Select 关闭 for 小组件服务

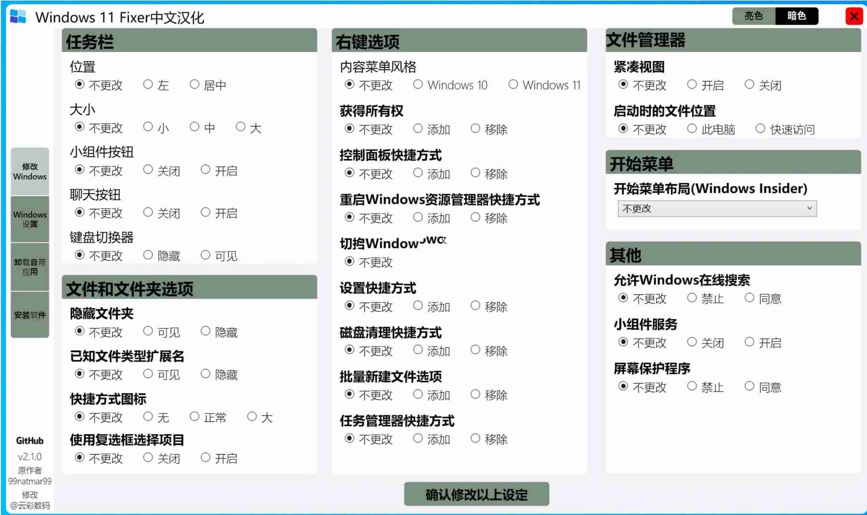[x=706, y=342]
